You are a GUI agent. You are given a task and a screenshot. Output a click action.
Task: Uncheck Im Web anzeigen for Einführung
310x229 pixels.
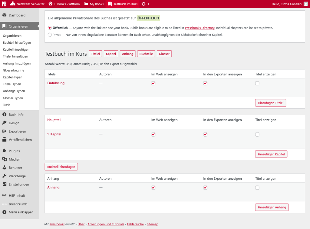153,83
